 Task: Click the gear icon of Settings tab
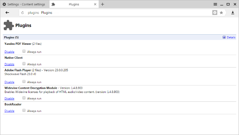tap(4, 4)
